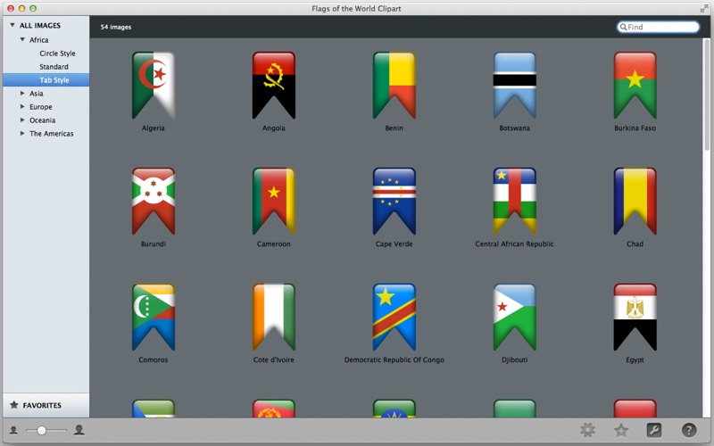Click the Democratic Republic Of Congo caption
The height and width of the screenshot is (446, 714).
tap(394, 359)
